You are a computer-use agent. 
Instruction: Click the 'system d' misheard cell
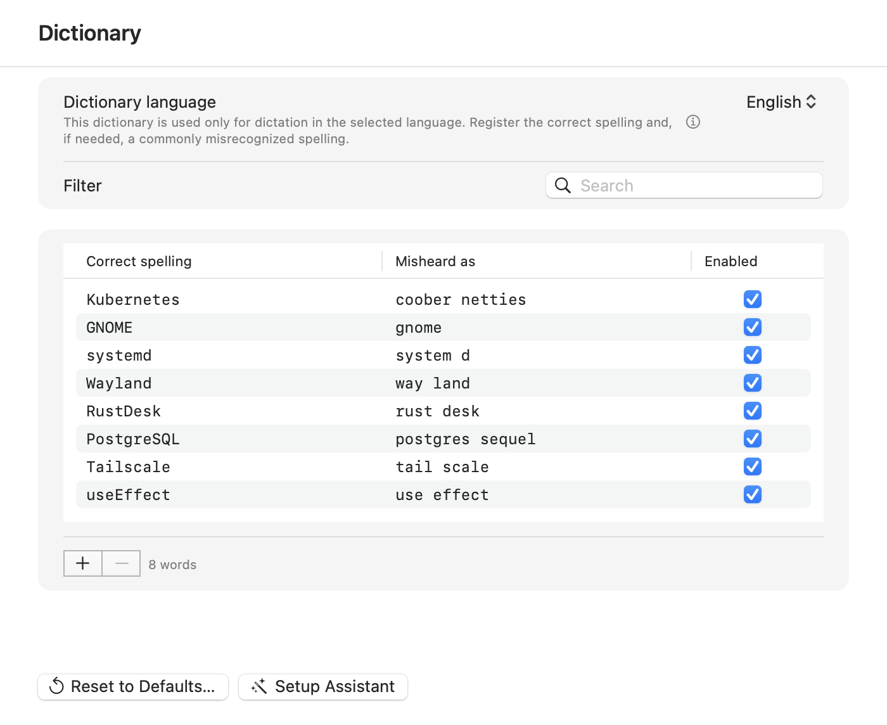tap(433, 356)
